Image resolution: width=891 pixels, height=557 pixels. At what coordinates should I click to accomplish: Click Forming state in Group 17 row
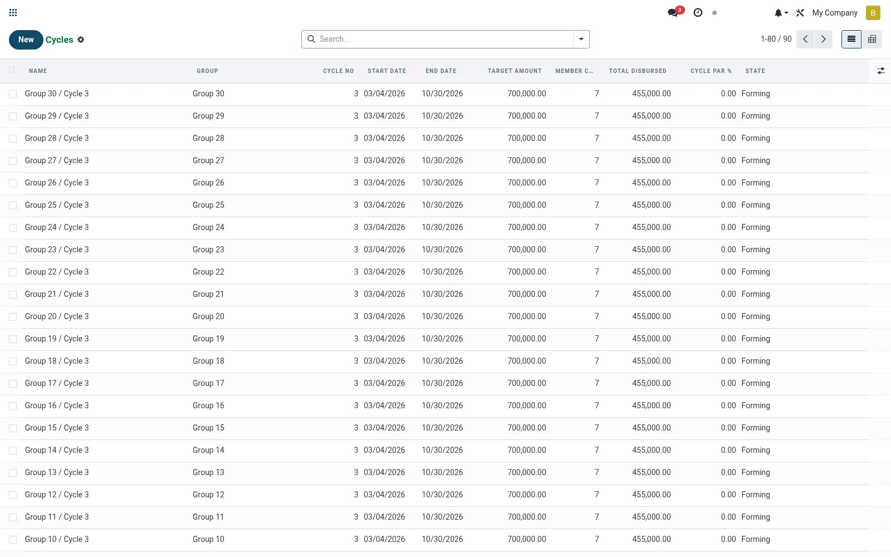tap(756, 383)
